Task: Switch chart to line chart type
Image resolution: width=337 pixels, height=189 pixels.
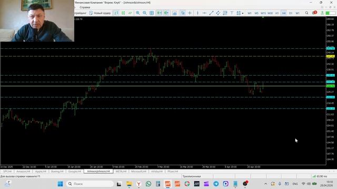Action: [130, 13]
